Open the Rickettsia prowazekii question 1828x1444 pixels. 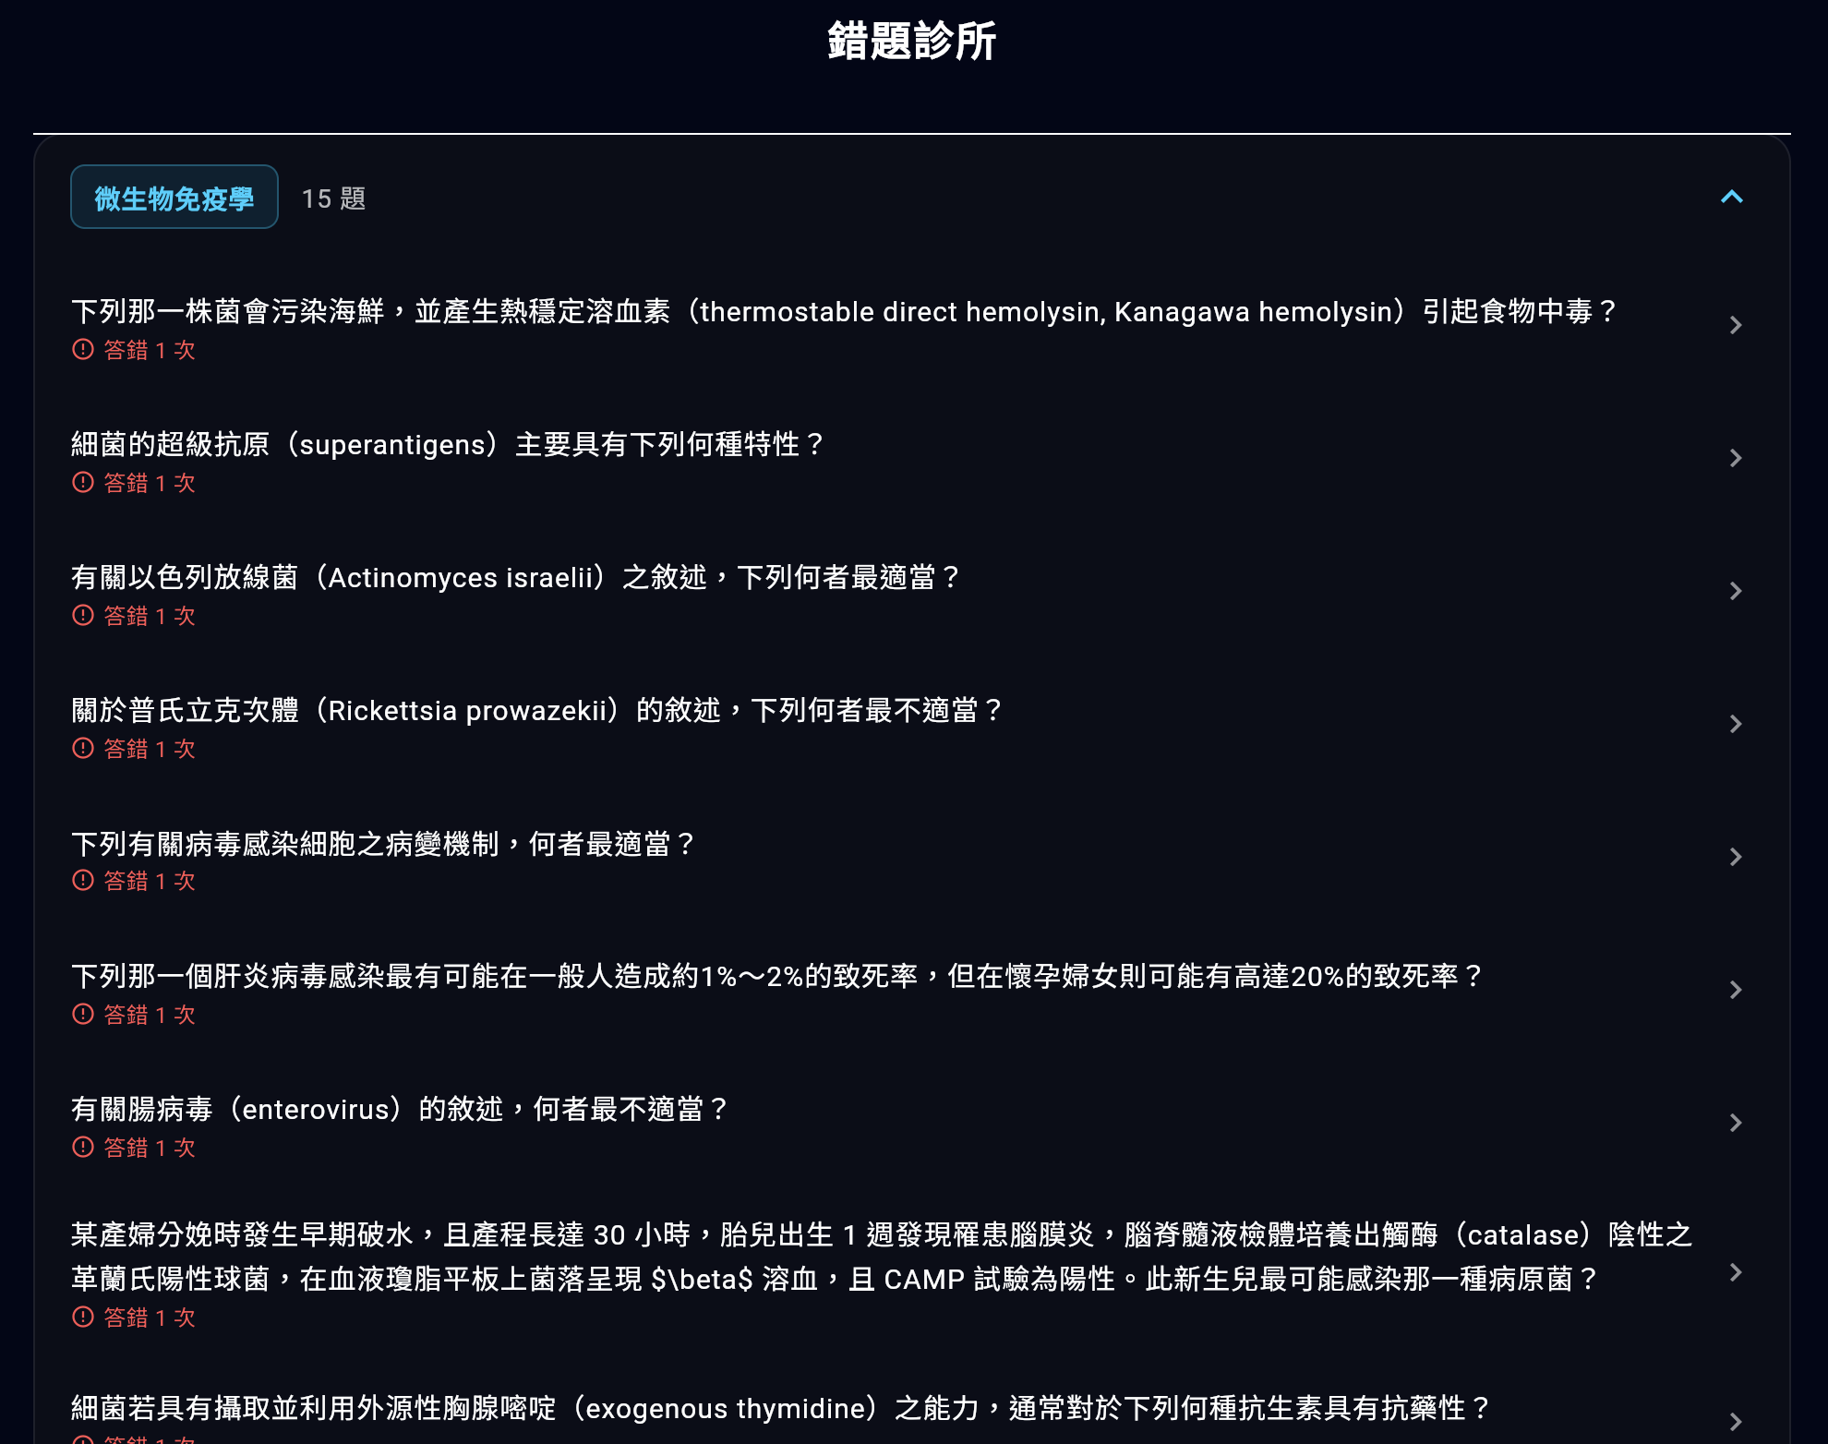(x=1737, y=724)
